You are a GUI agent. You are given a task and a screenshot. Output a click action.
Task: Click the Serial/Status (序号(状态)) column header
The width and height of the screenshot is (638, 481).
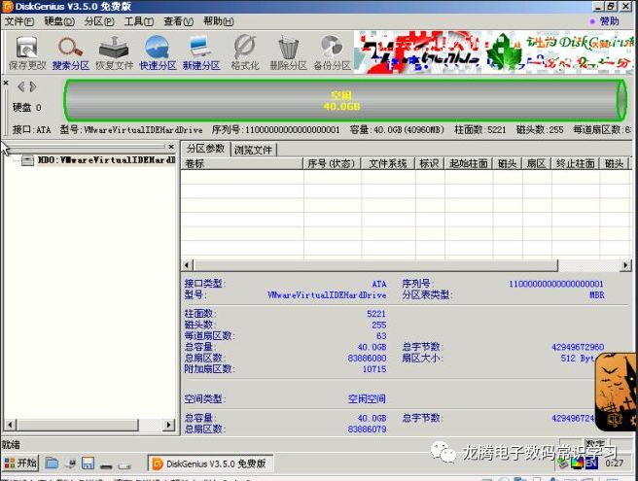[332, 163]
